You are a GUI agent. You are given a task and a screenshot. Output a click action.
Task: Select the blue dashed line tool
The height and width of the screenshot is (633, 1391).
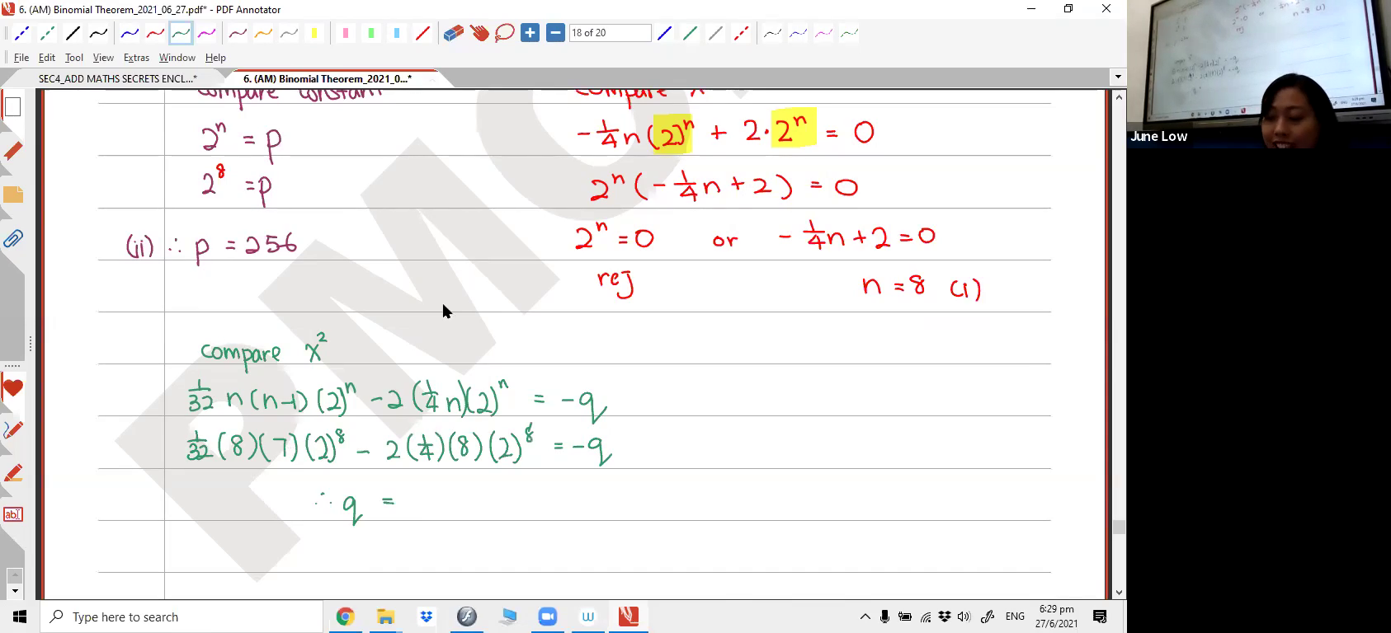click(x=21, y=33)
